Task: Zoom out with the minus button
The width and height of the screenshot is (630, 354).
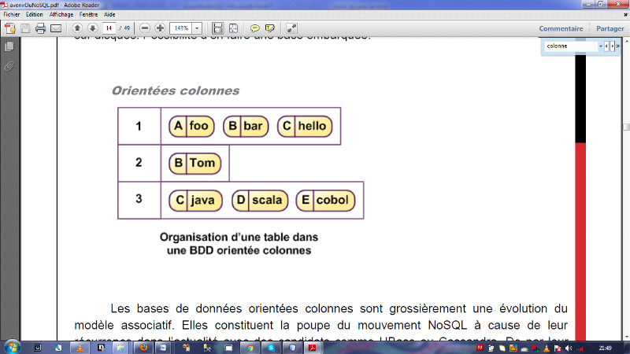Action: coord(145,28)
